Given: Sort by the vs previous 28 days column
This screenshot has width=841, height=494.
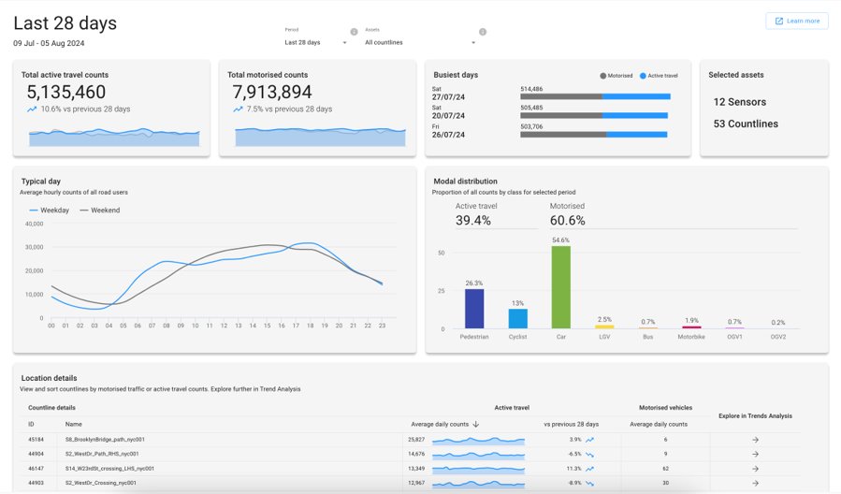Looking at the screenshot, I should (x=571, y=424).
